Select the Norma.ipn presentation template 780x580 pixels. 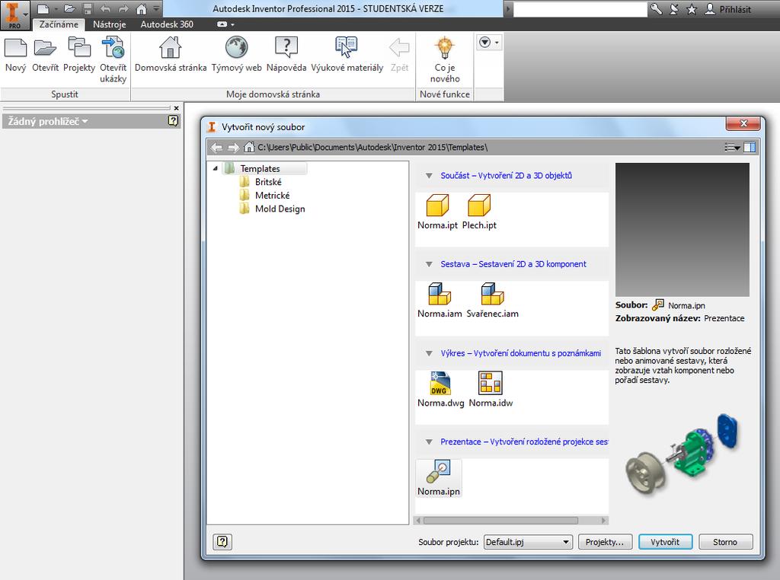[439, 477]
